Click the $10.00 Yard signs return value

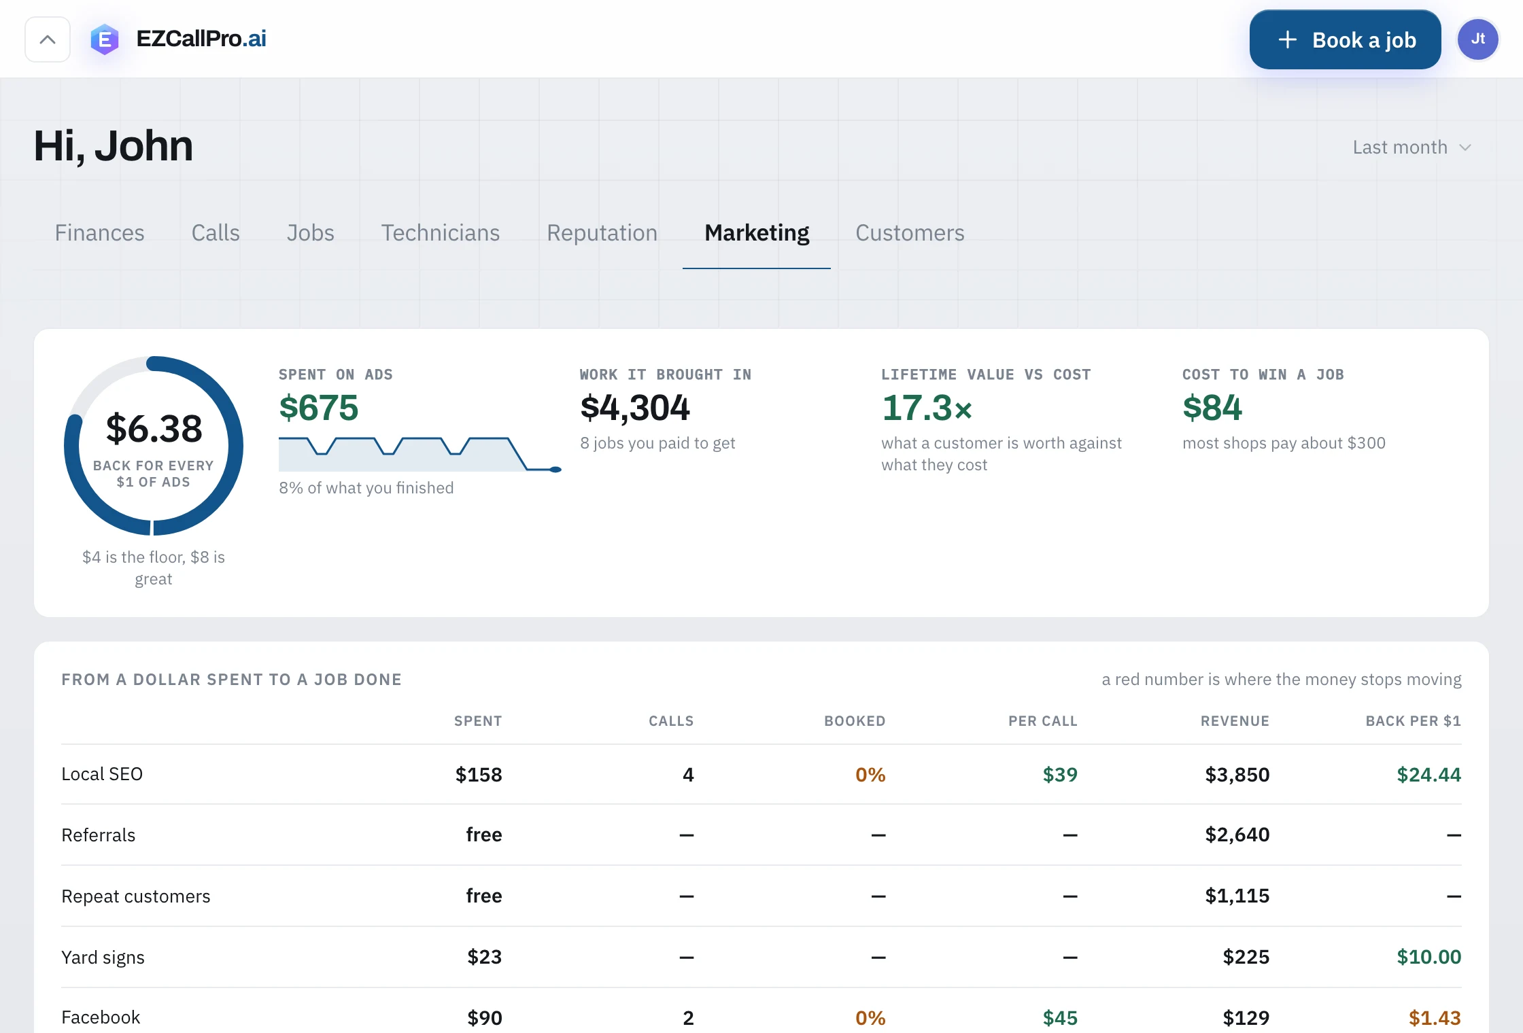click(1428, 957)
